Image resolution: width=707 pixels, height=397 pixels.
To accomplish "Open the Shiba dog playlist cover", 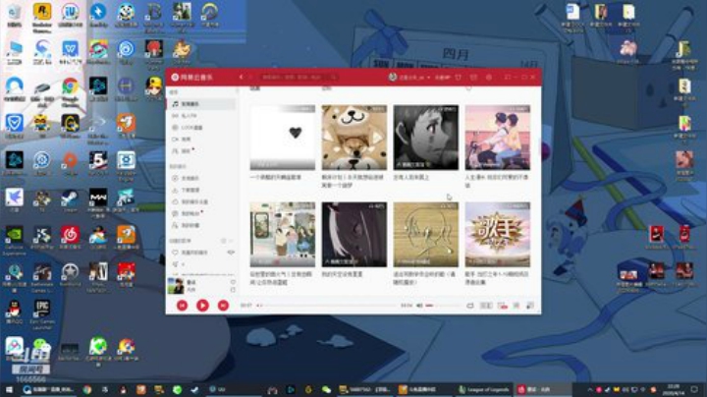I will [353, 138].
